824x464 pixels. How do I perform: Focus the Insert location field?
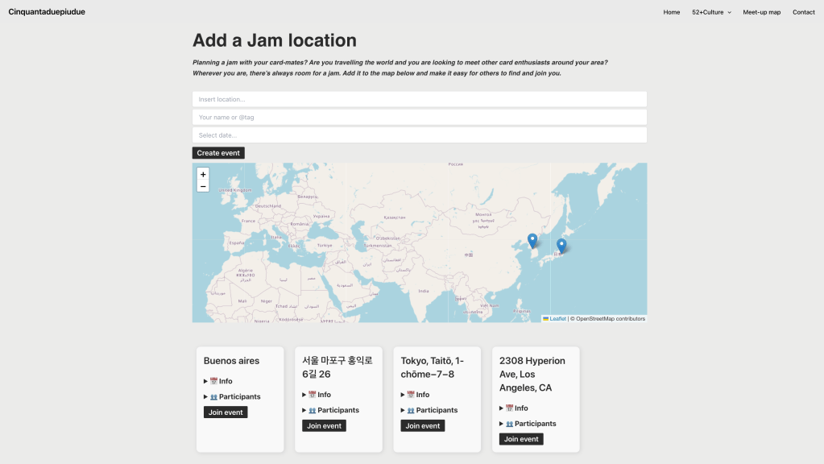419,99
